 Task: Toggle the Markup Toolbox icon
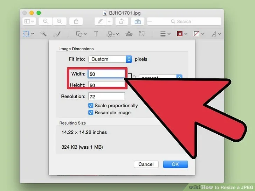(x=138, y=21)
